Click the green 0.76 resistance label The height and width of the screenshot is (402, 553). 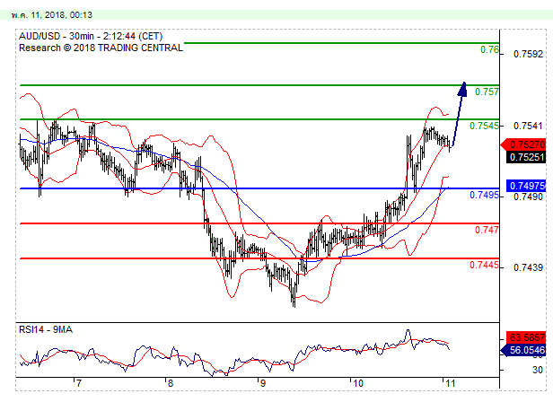(489, 49)
